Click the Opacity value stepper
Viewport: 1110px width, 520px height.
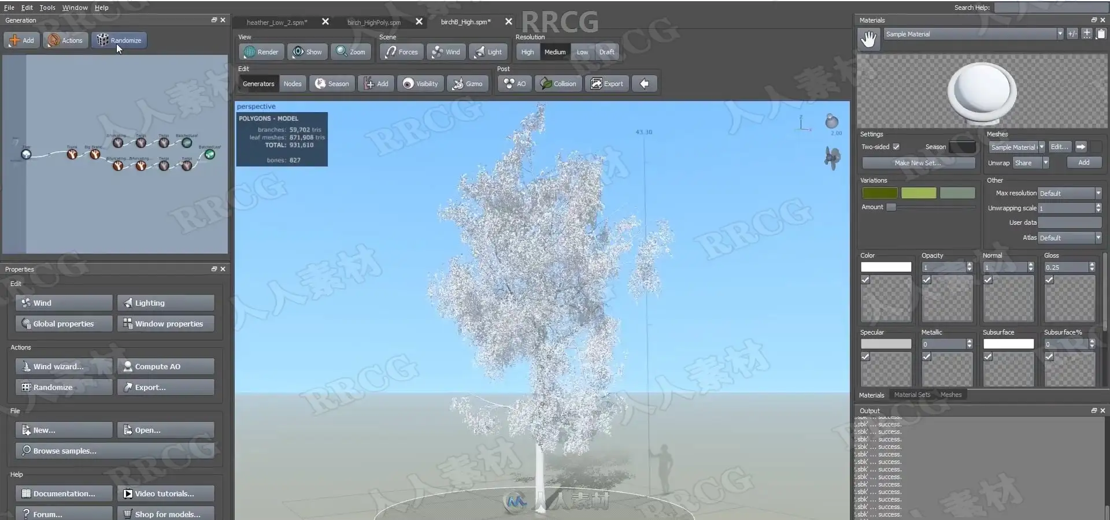[970, 267]
